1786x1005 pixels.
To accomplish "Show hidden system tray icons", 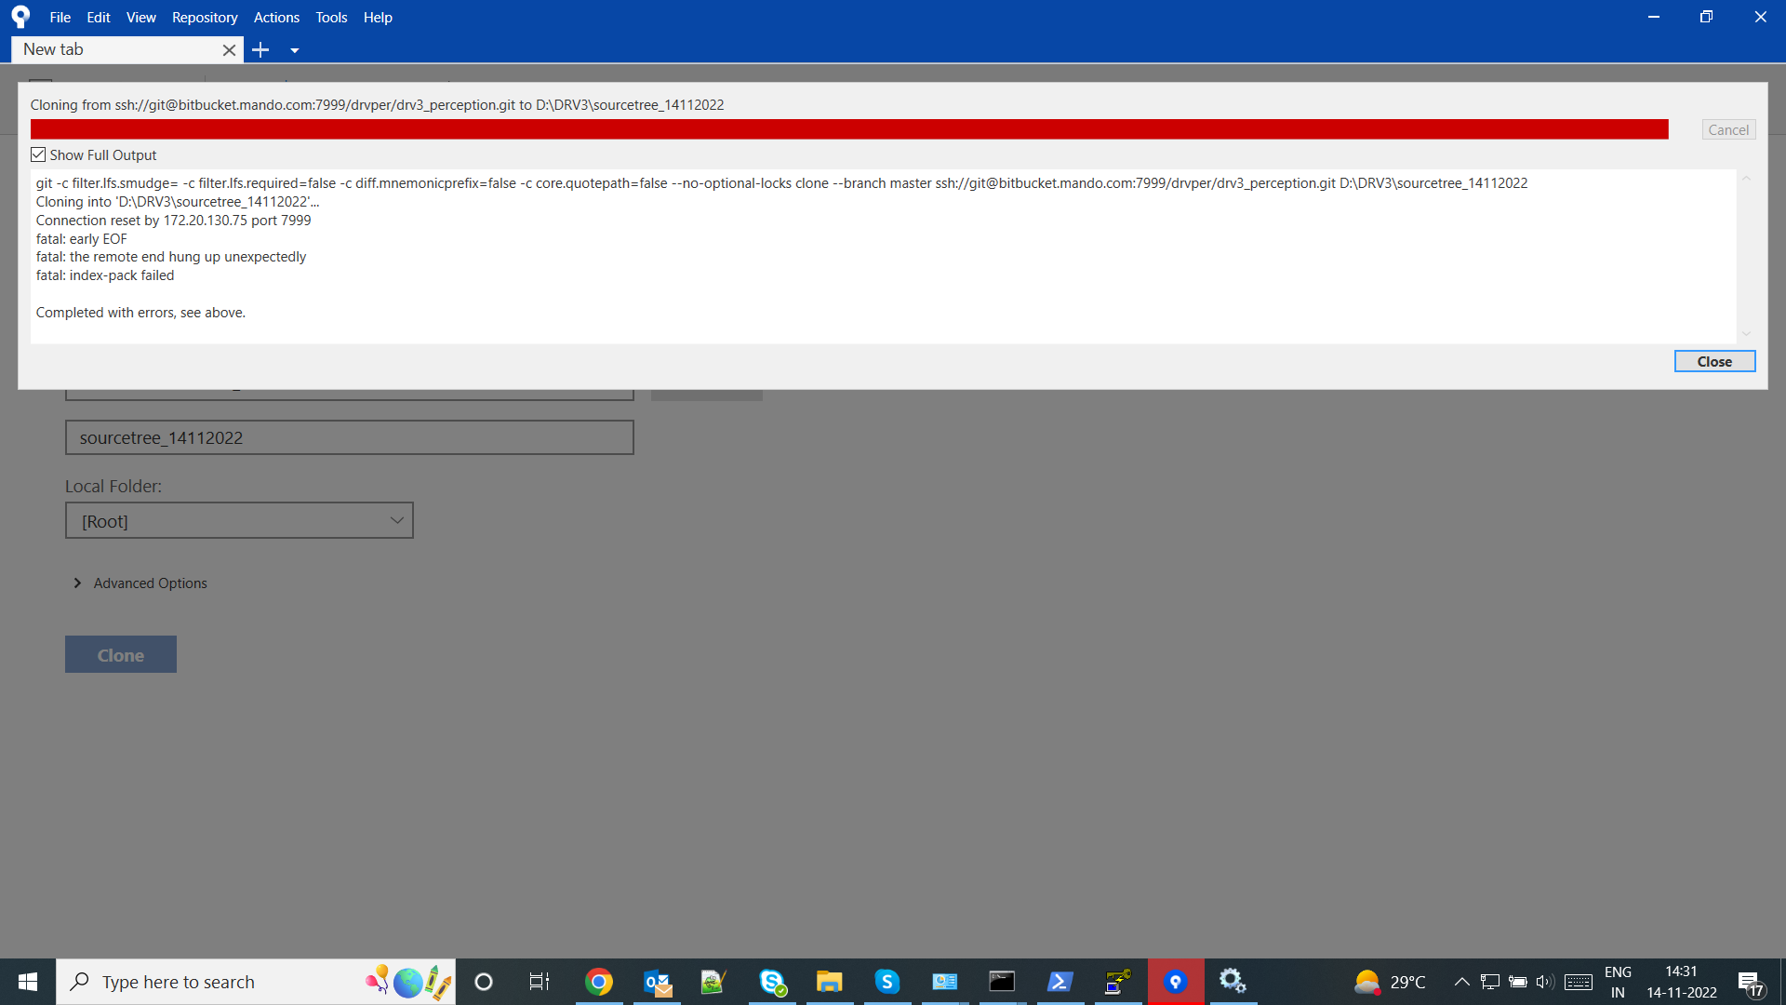I will point(1461,982).
